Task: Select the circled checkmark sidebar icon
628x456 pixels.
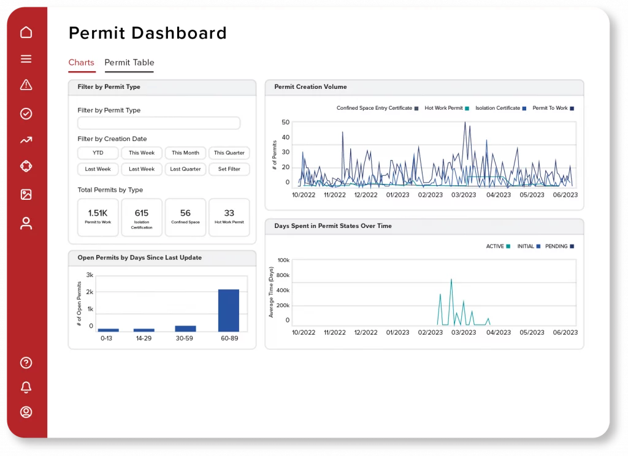Action: click(x=26, y=113)
